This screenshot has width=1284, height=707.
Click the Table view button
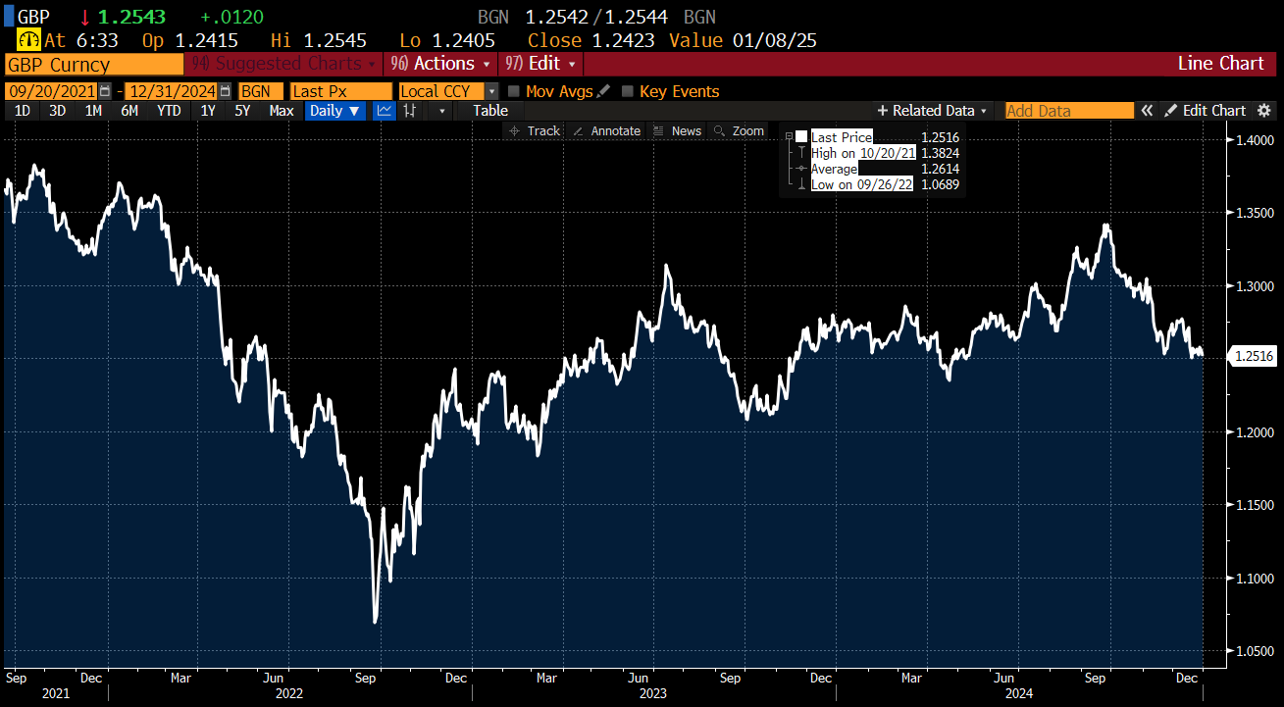(x=490, y=111)
